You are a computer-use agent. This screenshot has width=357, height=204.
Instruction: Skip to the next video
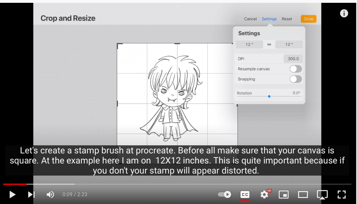pyautogui.click(x=31, y=195)
